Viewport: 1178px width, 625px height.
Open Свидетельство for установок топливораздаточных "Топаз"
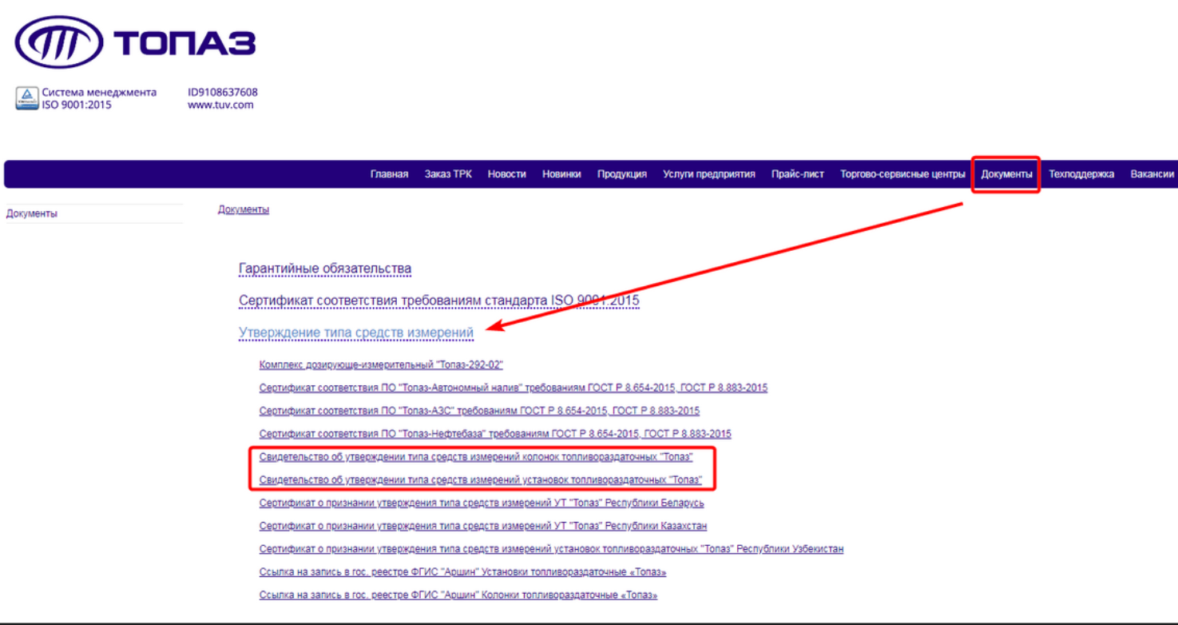pos(481,480)
